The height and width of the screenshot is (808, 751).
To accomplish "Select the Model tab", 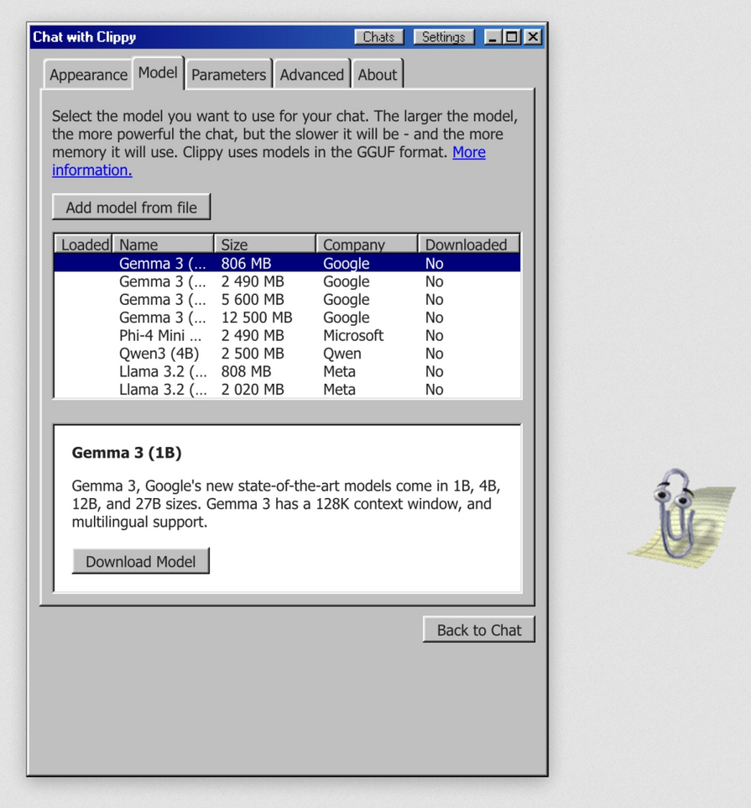I will (158, 73).
